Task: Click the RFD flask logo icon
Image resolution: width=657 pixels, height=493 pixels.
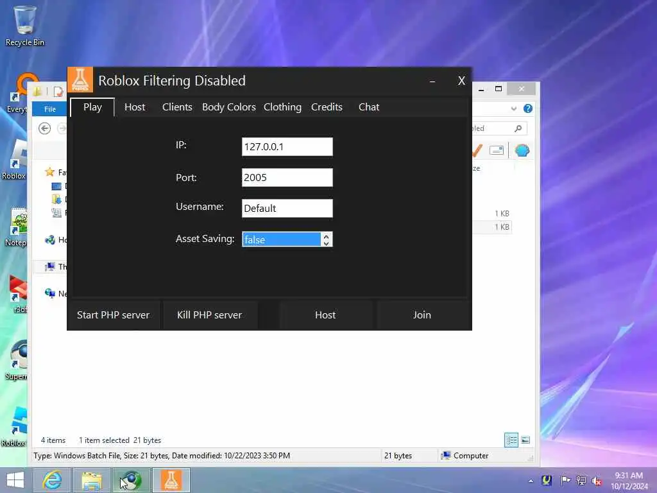Action: 80,80
